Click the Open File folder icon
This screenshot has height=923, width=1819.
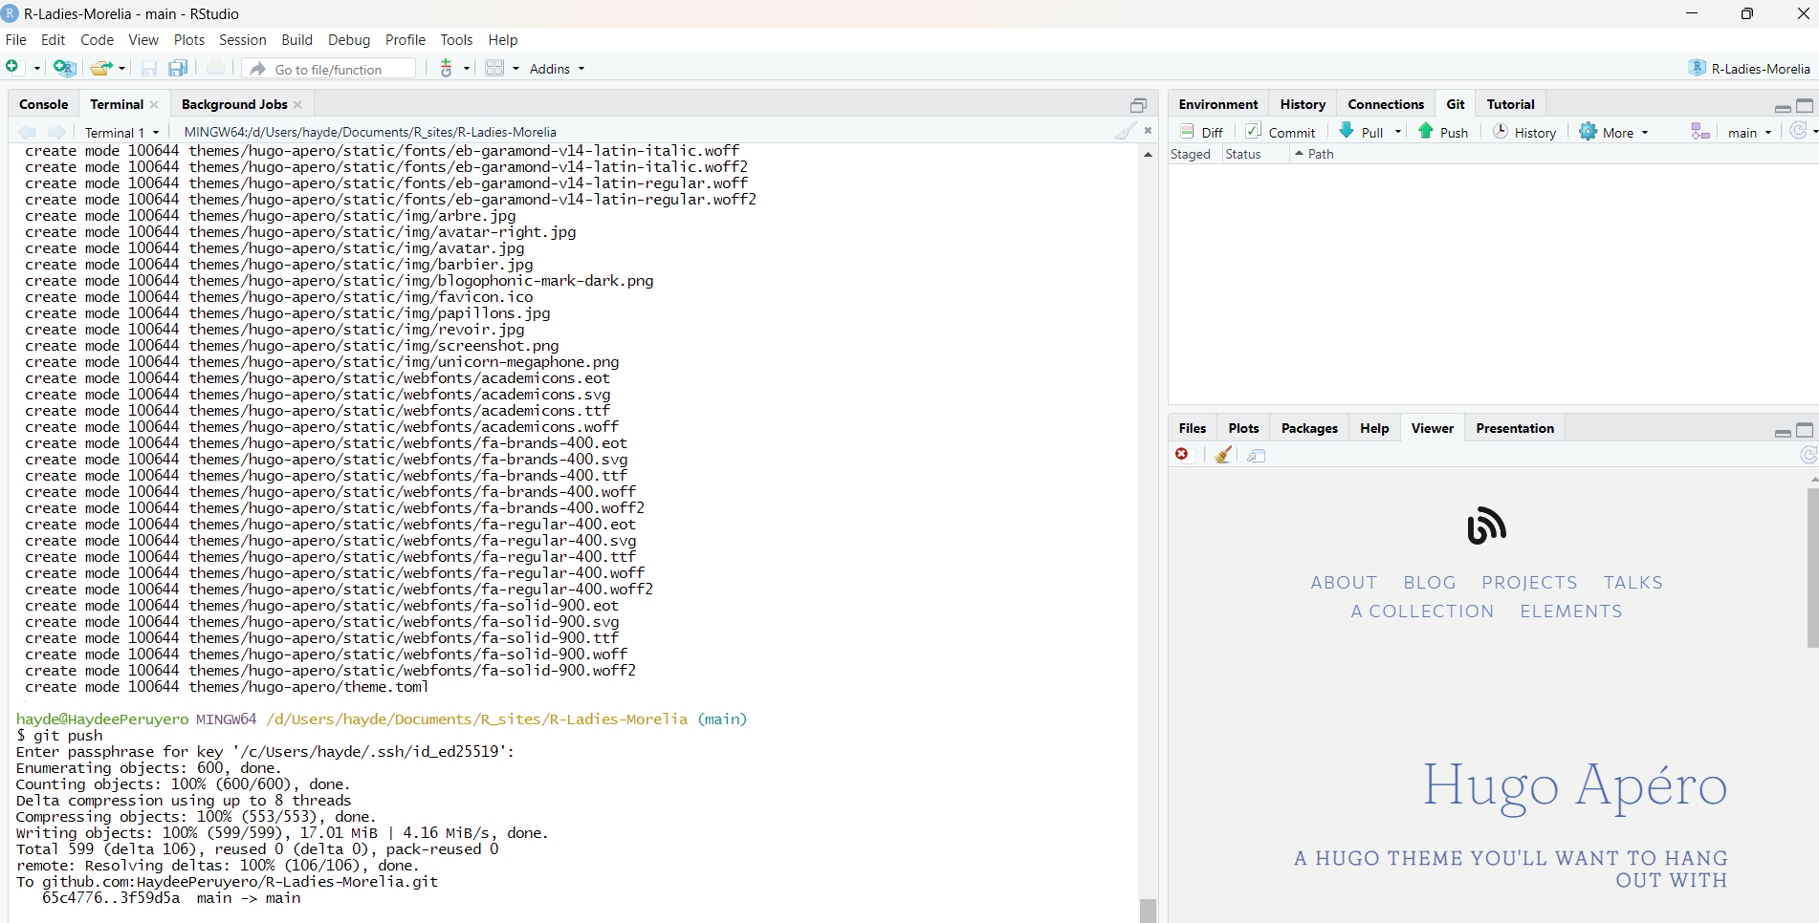[x=100, y=68]
